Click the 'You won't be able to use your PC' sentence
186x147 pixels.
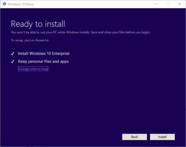click(x=49, y=32)
